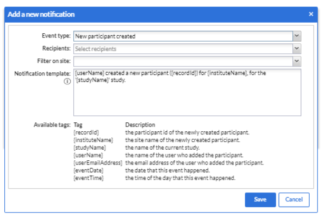Click the Cancel button
325x224 pixels.
(x=294, y=200)
